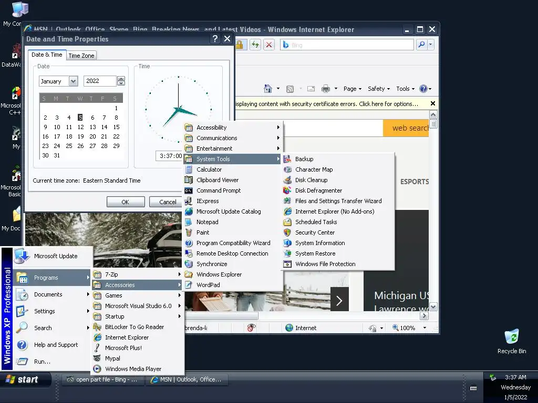Image resolution: width=538 pixels, height=403 pixels.
Task: Open Windows Explorer from Accessories
Action: pos(232,274)
